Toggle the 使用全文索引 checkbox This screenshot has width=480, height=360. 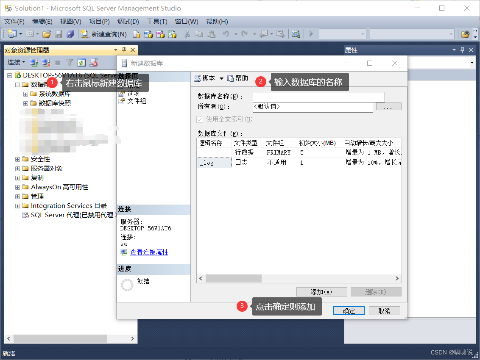point(200,119)
